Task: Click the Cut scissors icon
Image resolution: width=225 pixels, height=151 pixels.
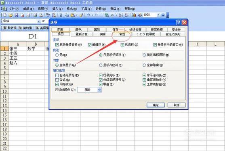Action: coord(61,15)
